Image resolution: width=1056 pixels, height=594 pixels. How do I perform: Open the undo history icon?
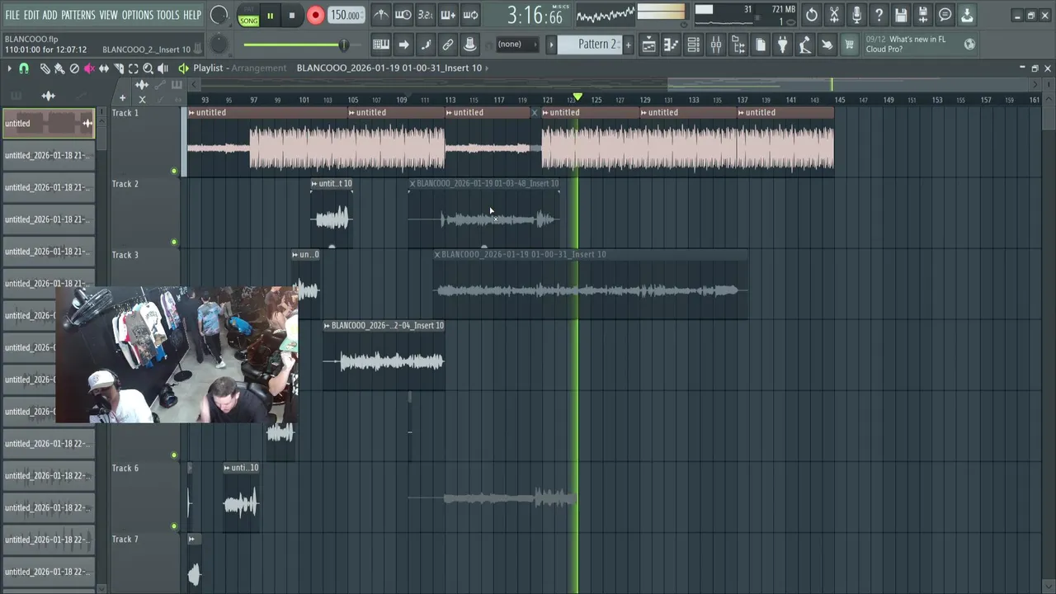click(x=812, y=15)
